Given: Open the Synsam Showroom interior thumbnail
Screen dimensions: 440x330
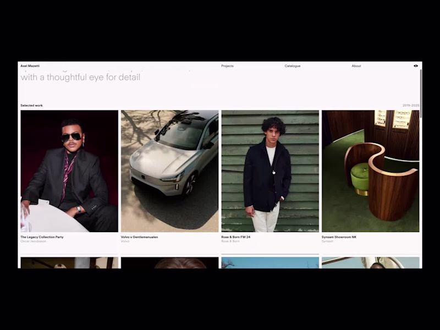Looking at the screenshot, I should pos(370,171).
